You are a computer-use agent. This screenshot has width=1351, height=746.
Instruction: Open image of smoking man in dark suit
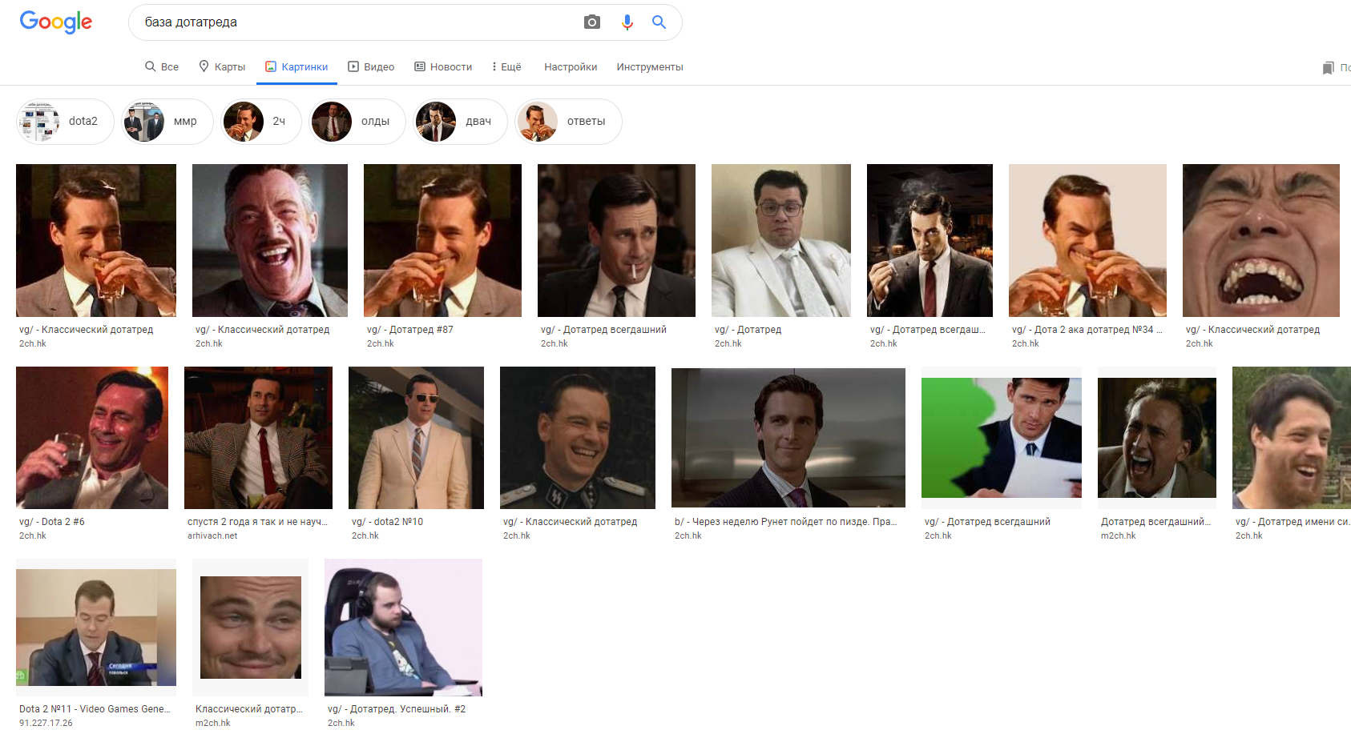pos(930,240)
